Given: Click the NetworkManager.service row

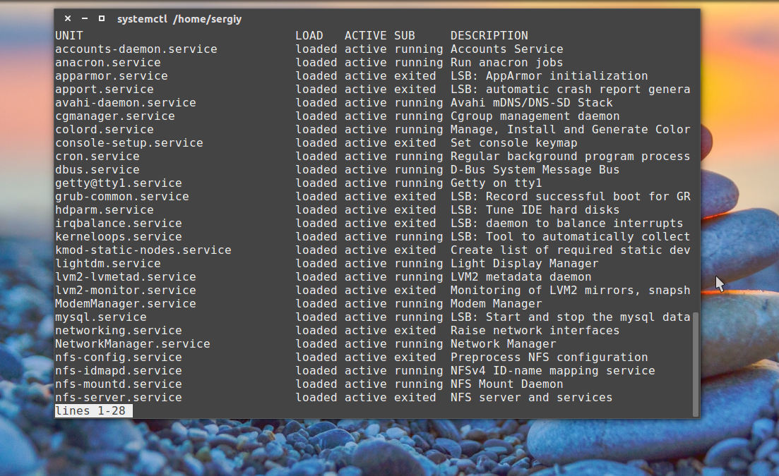Looking at the screenshot, I should click(x=132, y=344).
